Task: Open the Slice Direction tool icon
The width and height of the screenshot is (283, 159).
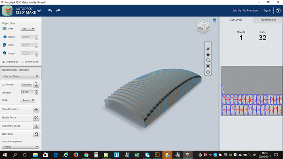Action: (x=36, y=109)
